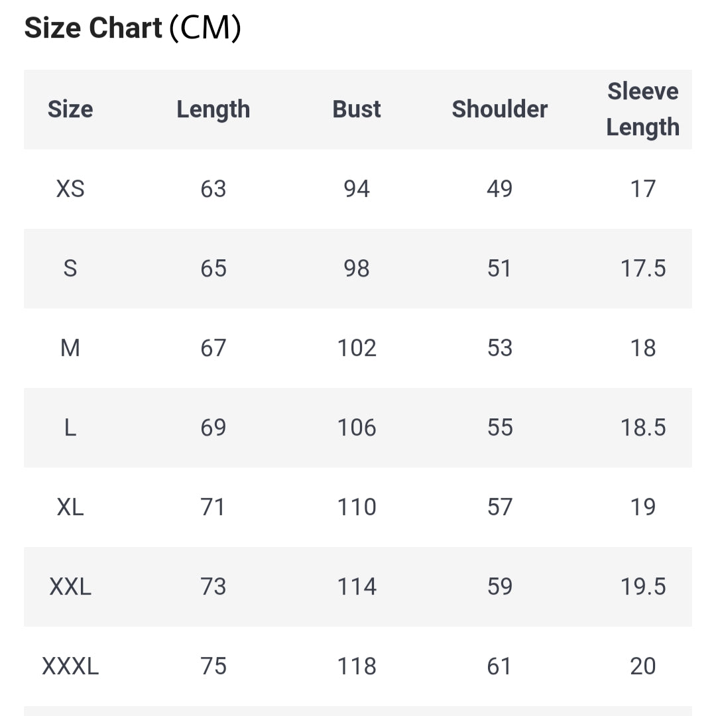Select length value 69 in L row
The image size is (716, 716).
click(213, 428)
